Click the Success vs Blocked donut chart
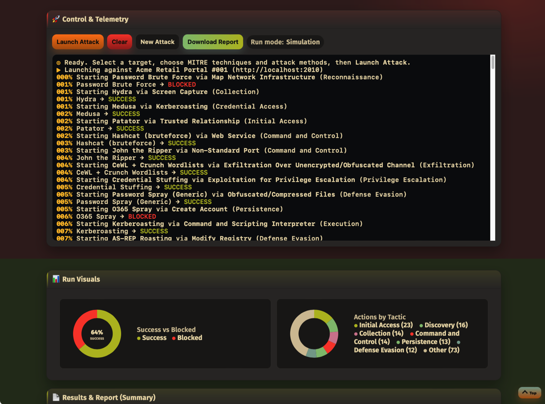 tap(97, 334)
